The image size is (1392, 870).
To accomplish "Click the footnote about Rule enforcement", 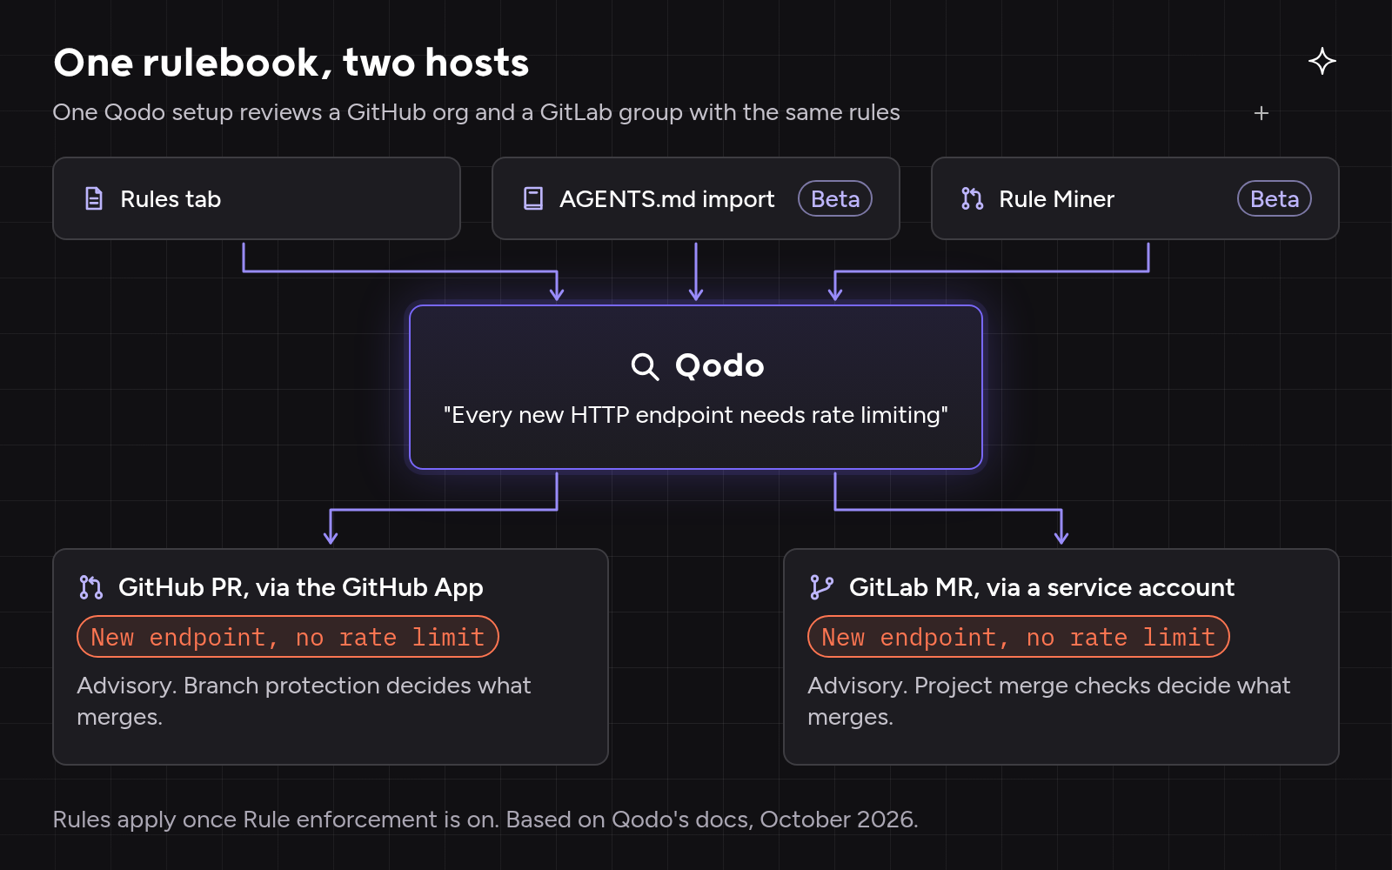I will (485, 820).
